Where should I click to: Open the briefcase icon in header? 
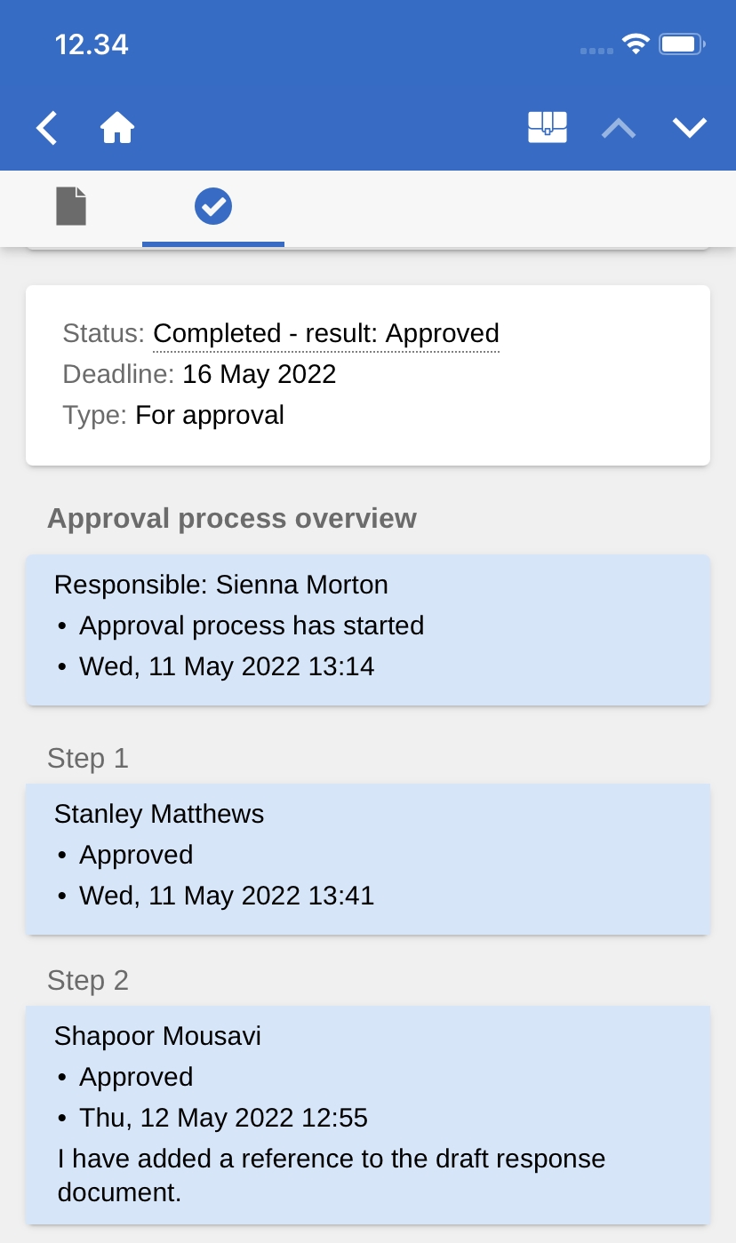coord(548,128)
